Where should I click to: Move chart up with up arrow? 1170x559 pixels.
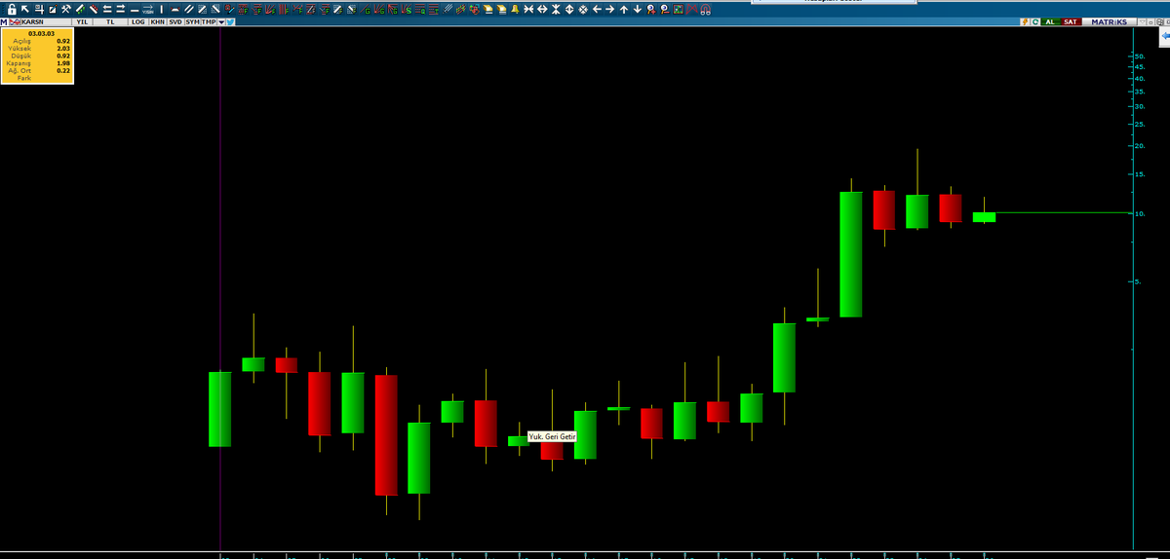(x=624, y=9)
